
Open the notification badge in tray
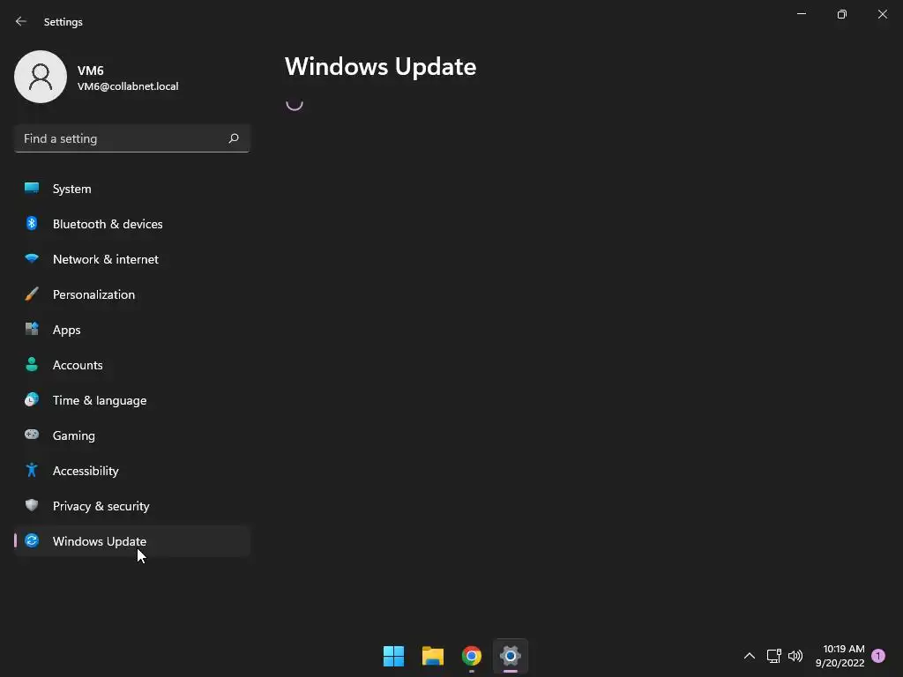pos(877,656)
